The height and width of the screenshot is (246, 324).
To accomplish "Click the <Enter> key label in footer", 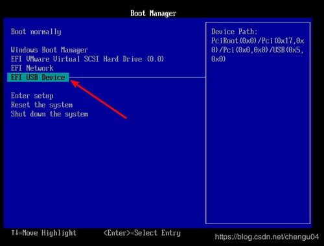I will pos(117,233).
